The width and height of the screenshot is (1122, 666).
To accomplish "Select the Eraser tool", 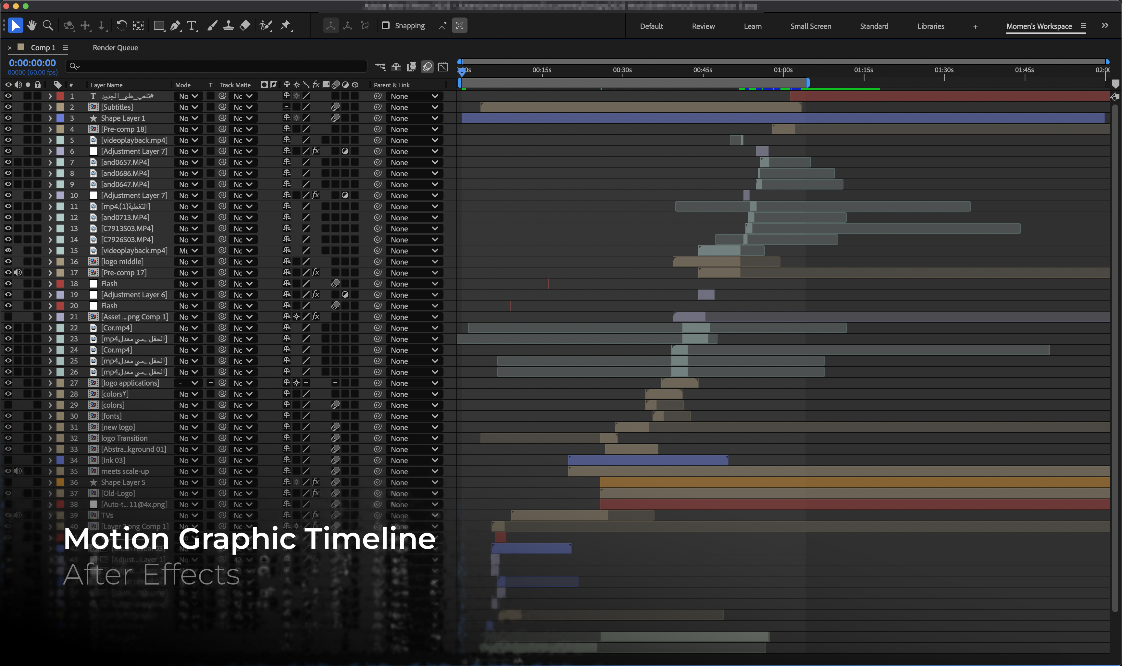I will click(245, 26).
